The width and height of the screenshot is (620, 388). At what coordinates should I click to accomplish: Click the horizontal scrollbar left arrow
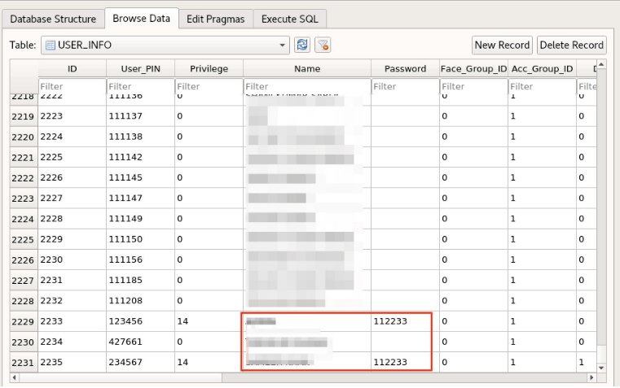(14, 377)
